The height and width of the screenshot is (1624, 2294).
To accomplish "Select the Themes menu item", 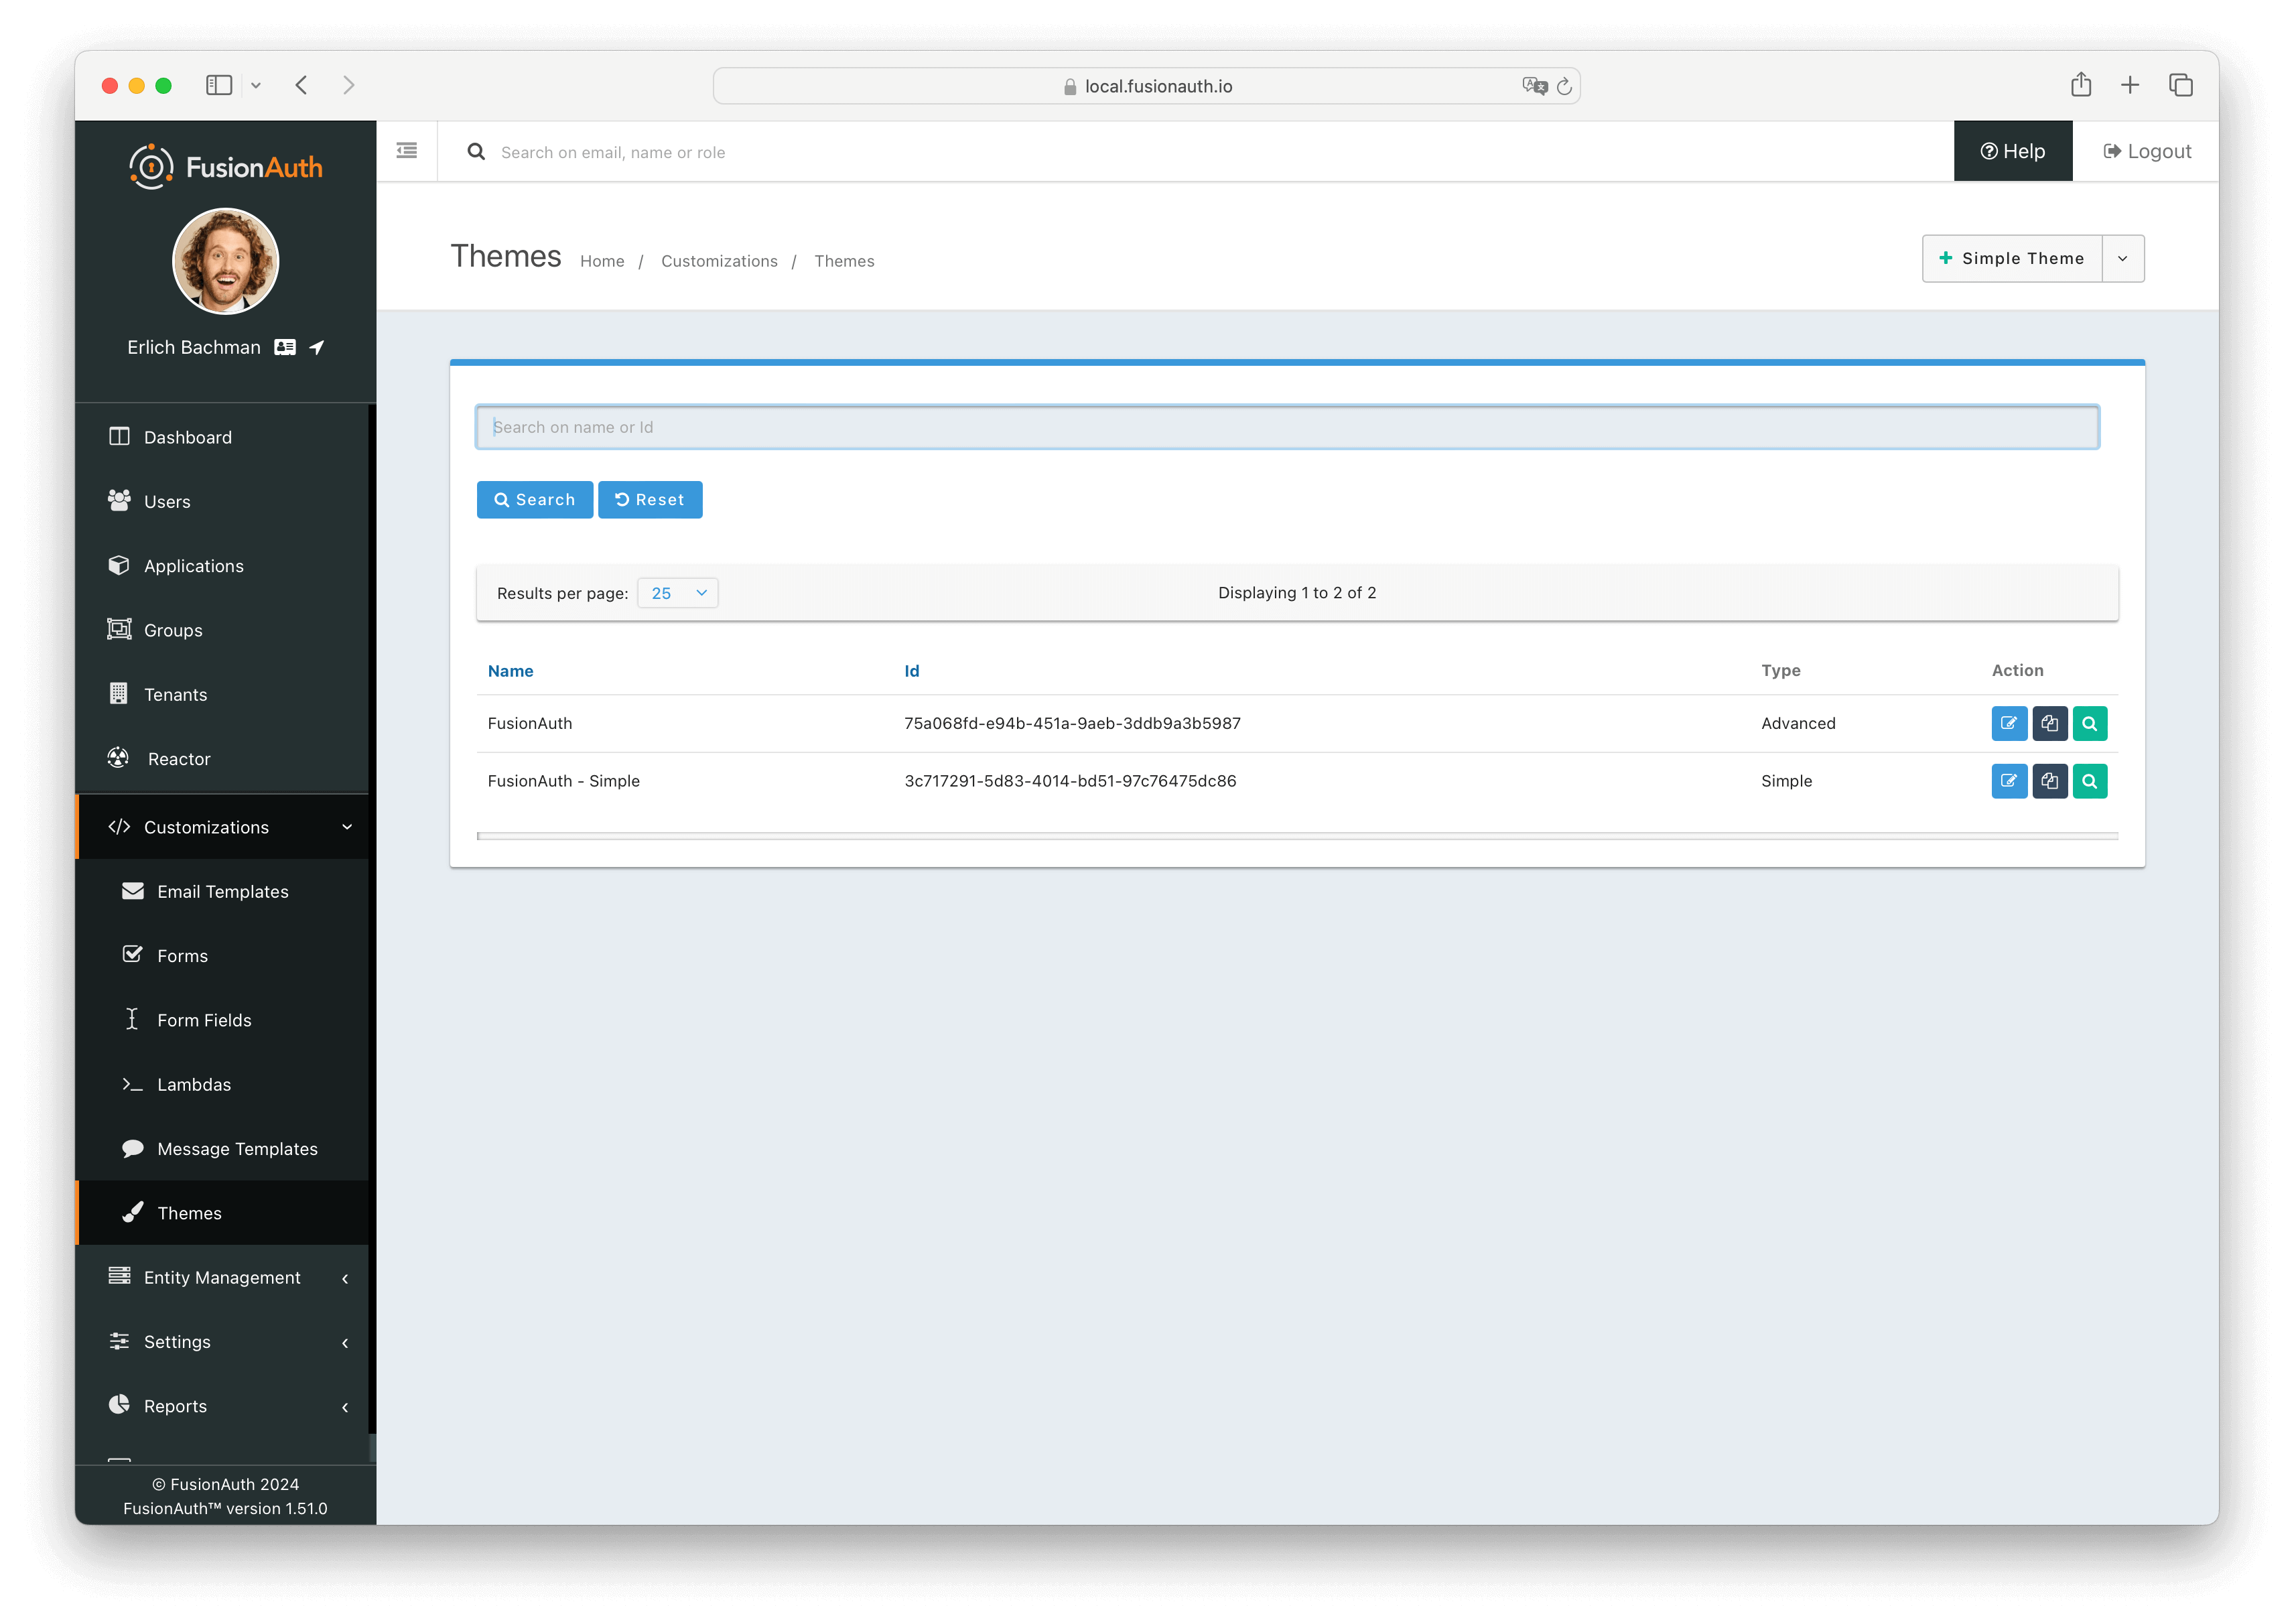I will coord(188,1213).
